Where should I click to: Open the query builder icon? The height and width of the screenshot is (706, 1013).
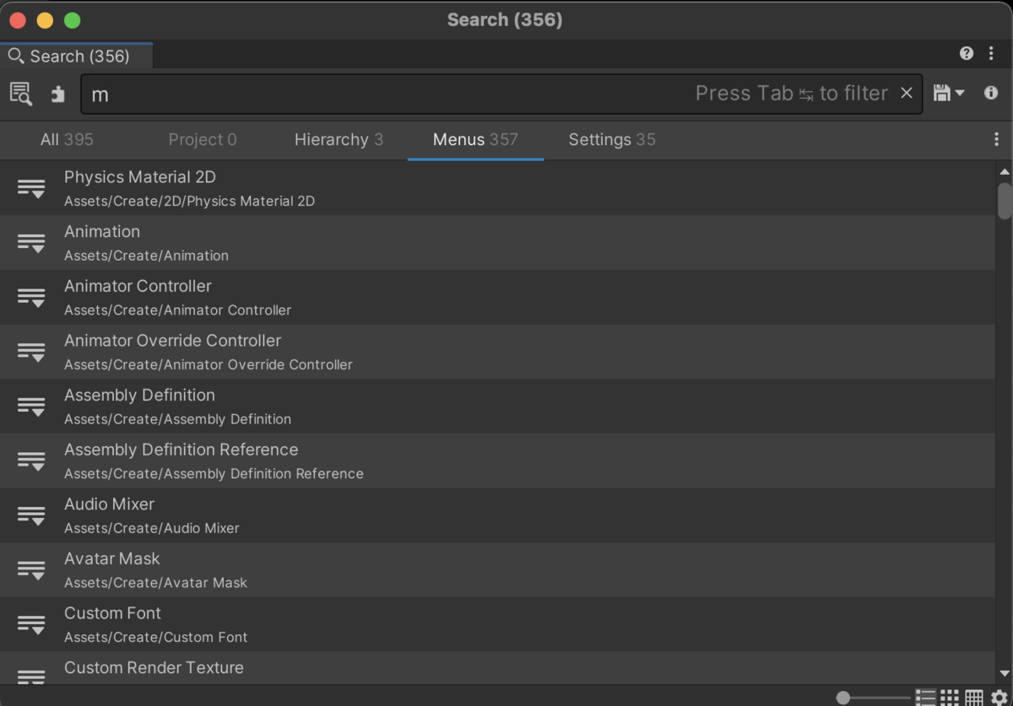tap(21, 94)
